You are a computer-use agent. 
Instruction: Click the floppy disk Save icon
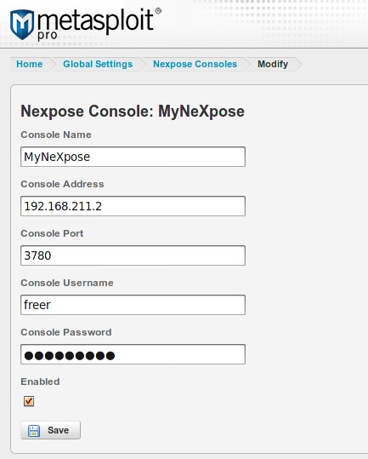pyautogui.click(x=34, y=431)
